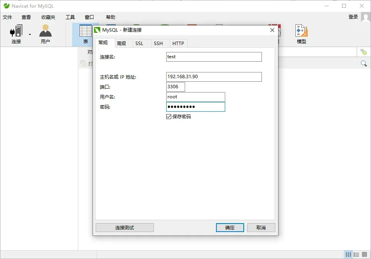Uncheck the 保存密码 checkbox
The width and height of the screenshot is (371, 259).
169,116
